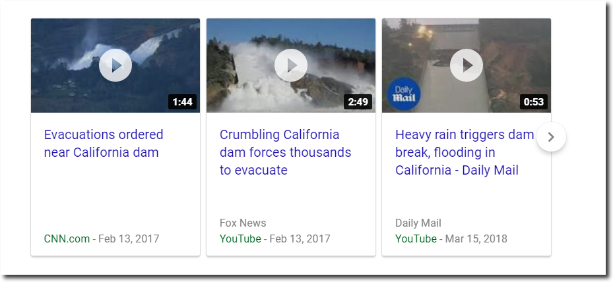
Task: Click the 1:44 duration badge
Action: pos(183,102)
